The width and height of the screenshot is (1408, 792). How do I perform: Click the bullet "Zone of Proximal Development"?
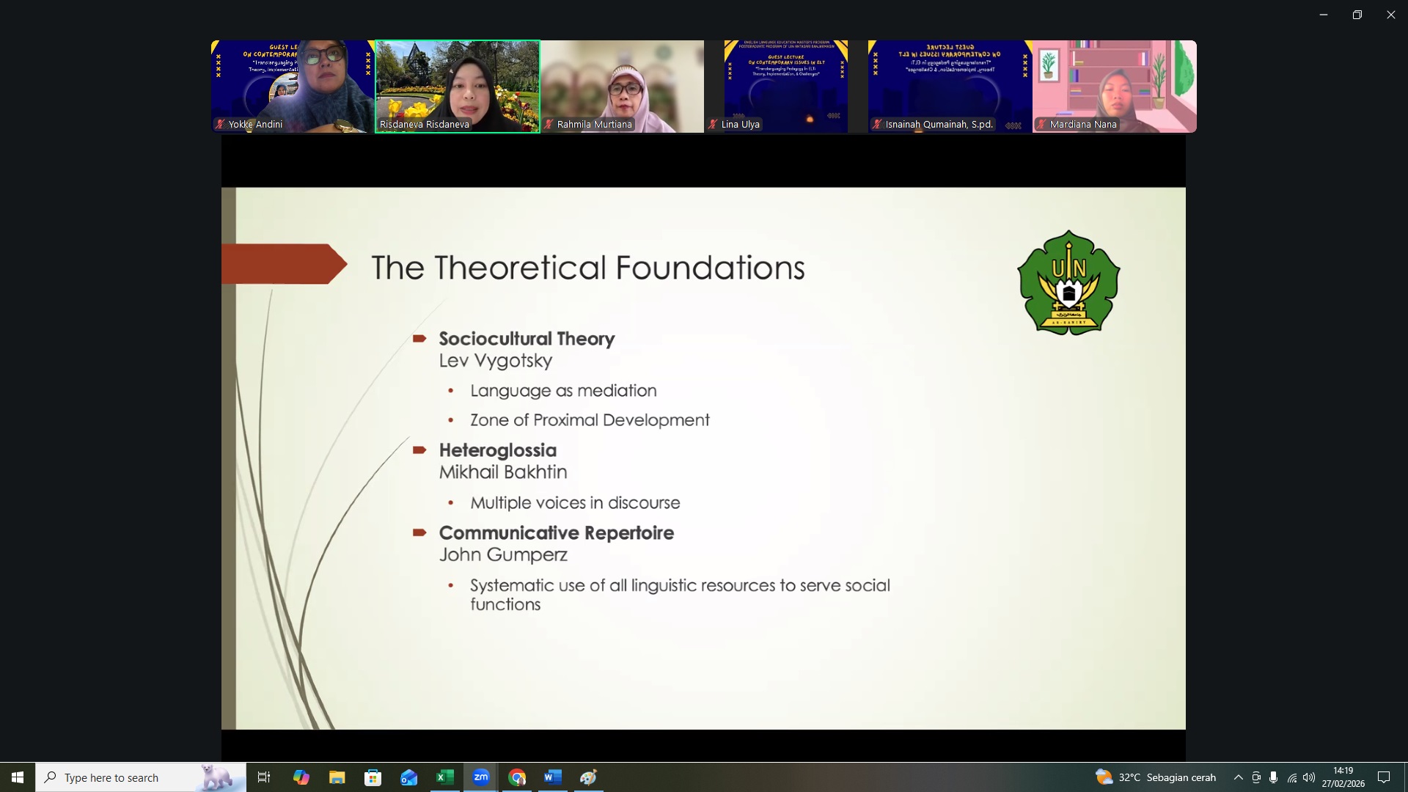[x=590, y=420]
